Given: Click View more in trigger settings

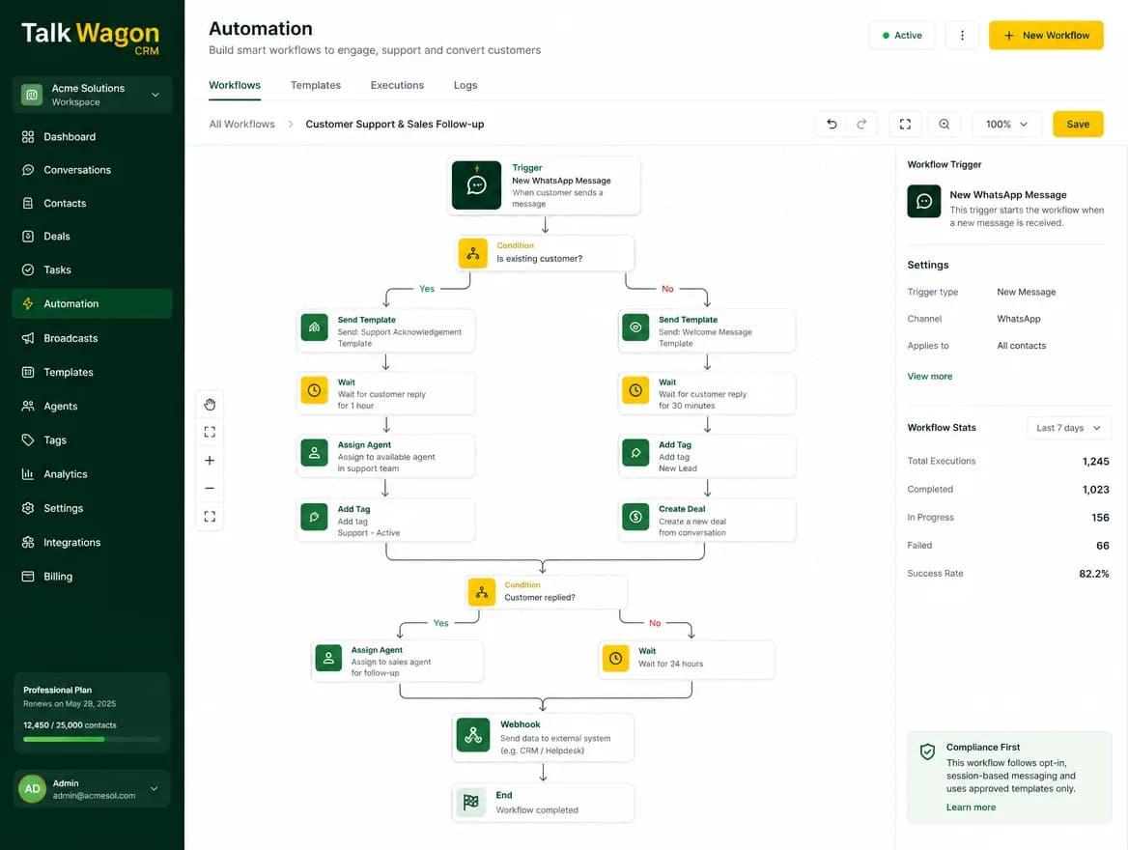Looking at the screenshot, I should (x=929, y=377).
